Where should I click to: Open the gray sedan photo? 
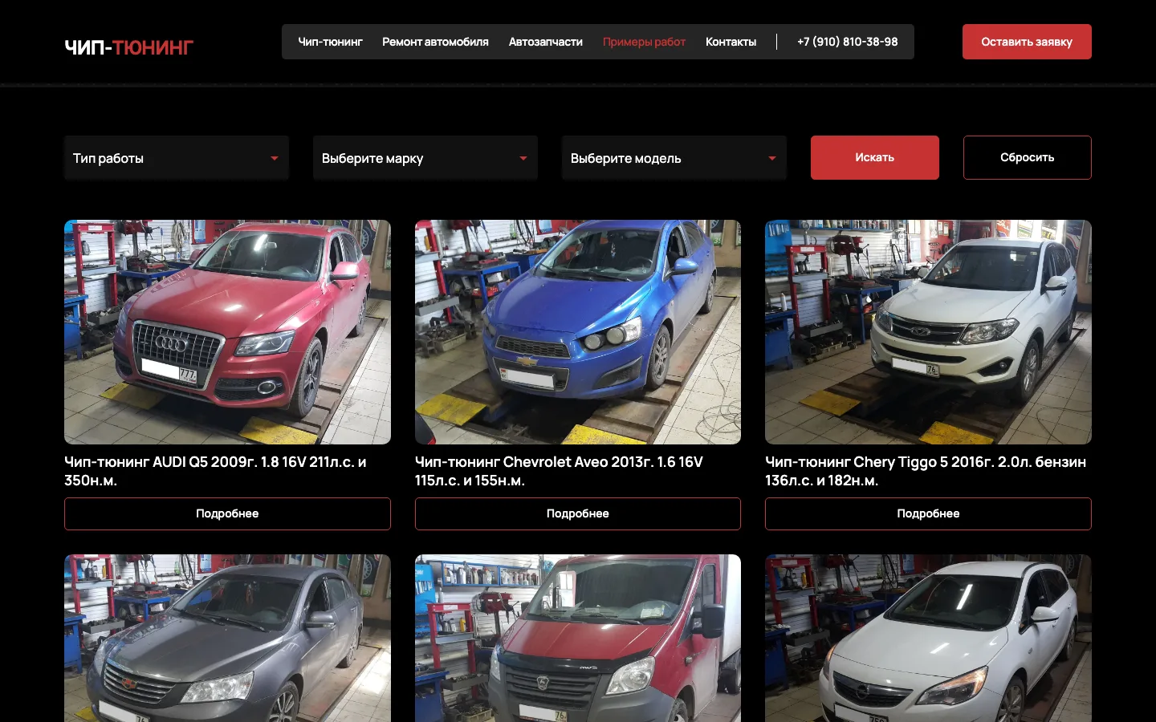pos(227,639)
